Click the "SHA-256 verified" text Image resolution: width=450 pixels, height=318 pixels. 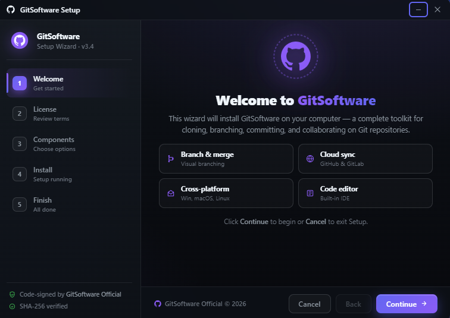point(43,306)
